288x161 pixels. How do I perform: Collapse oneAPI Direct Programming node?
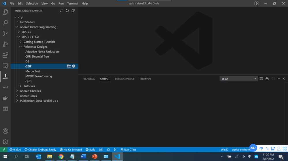click(17, 27)
